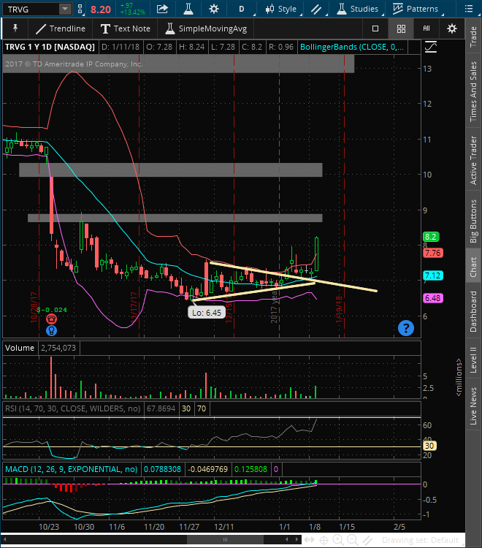Click the bottom drawing tool slash icon

[x=367, y=540]
